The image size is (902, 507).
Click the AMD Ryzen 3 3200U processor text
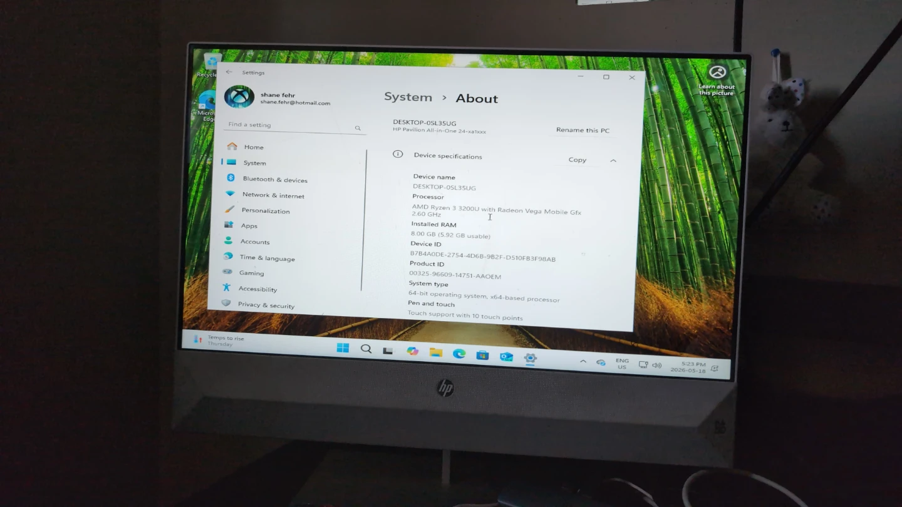click(496, 212)
